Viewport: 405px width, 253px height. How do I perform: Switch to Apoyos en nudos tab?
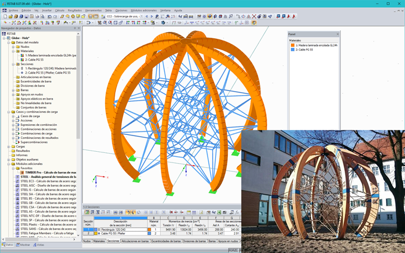(228, 241)
